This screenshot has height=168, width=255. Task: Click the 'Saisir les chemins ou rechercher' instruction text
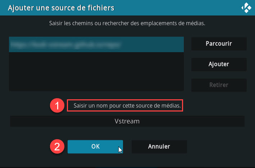[127, 23]
